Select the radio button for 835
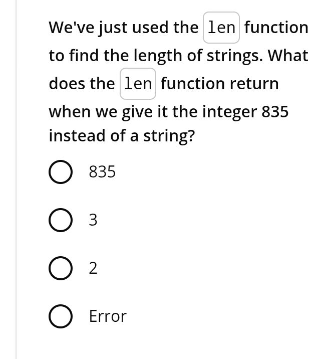This screenshot has width=322, height=359. (x=60, y=172)
